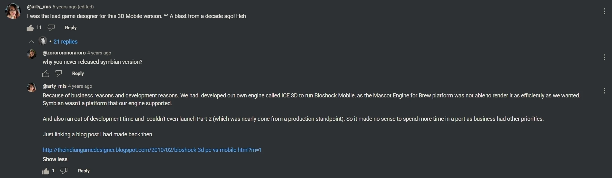Click the 21 replies toggle
The width and height of the screenshot is (612, 178).
[x=65, y=42]
